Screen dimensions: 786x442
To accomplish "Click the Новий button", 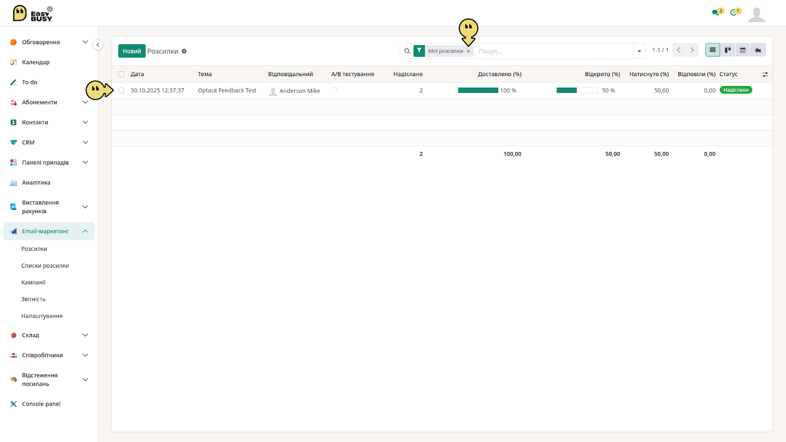I will click(x=132, y=51).
